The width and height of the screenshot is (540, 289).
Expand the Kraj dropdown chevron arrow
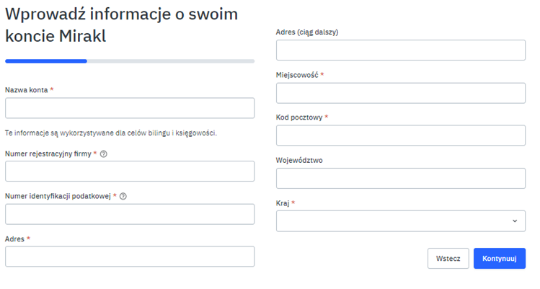point(514,221)
